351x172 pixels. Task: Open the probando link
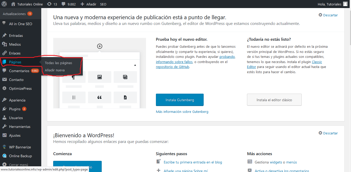(x=227, y=57)
